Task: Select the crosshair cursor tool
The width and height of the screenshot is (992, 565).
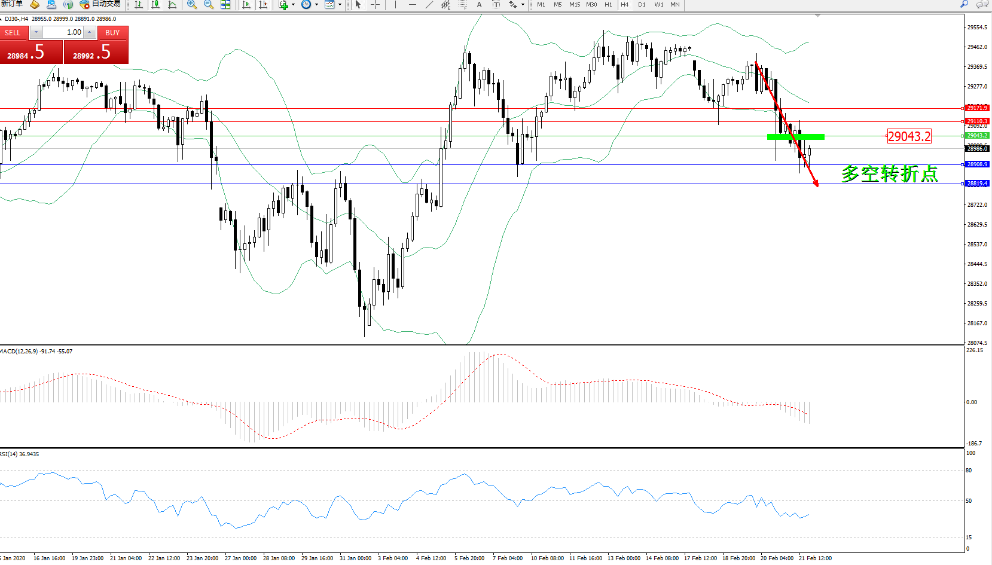Action: pos(375,5)
